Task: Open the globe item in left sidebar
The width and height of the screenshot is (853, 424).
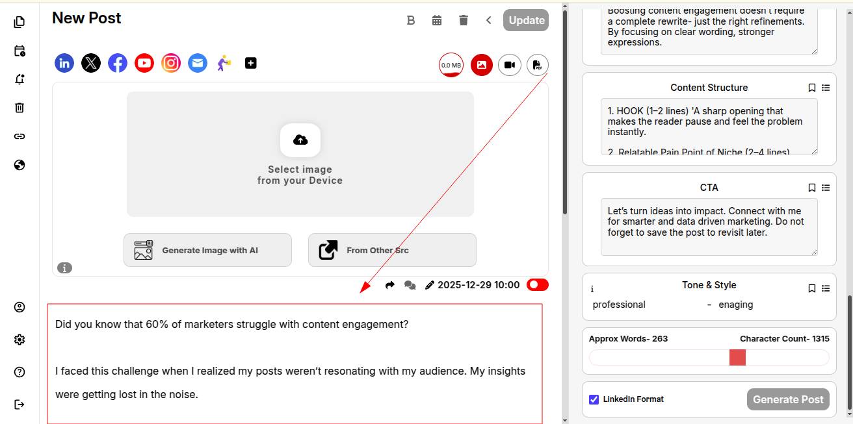Action: coord(20,165)
